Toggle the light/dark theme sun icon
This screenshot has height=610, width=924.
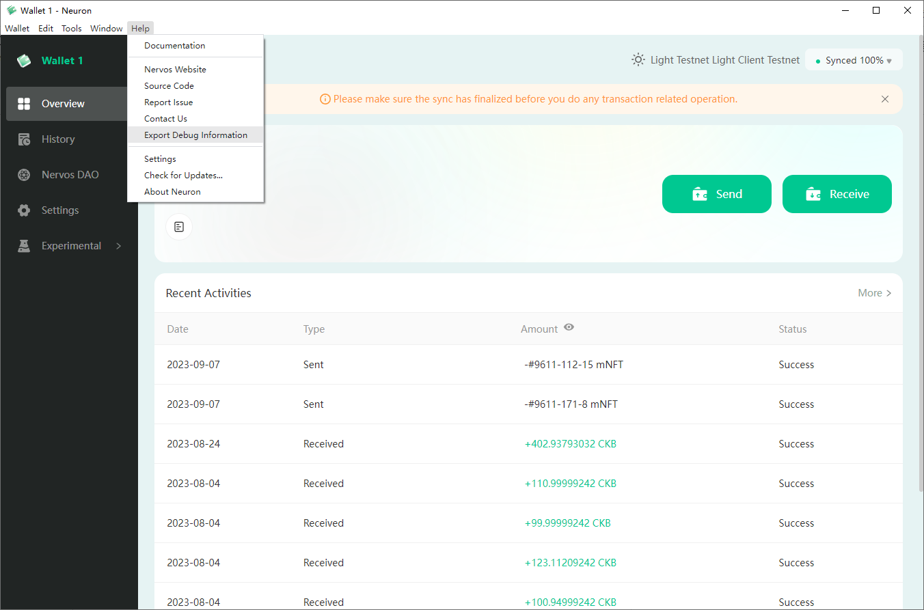coord(638,59)
